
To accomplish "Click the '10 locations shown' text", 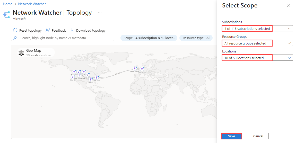I will 39,55.
